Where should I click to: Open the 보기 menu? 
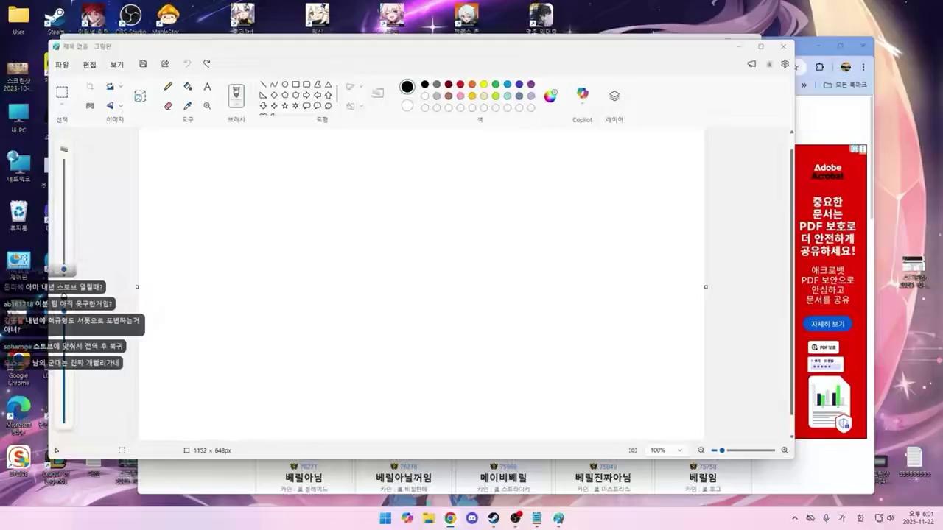click(117, 65)
